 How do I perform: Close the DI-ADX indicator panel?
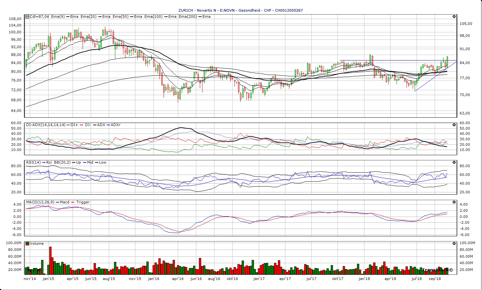[454, 125]
